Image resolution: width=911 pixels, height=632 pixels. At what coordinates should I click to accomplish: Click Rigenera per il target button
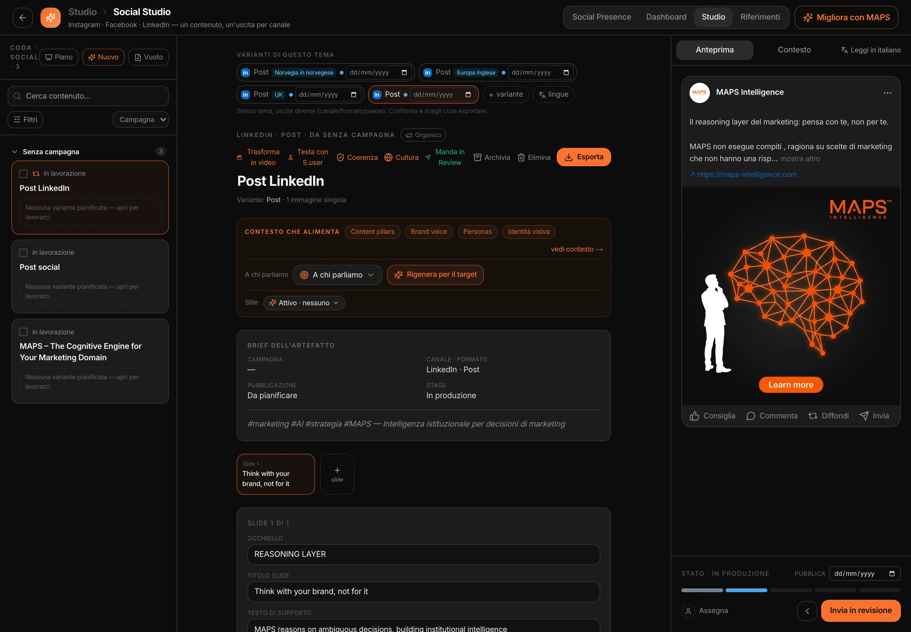(x=435, y=275)
